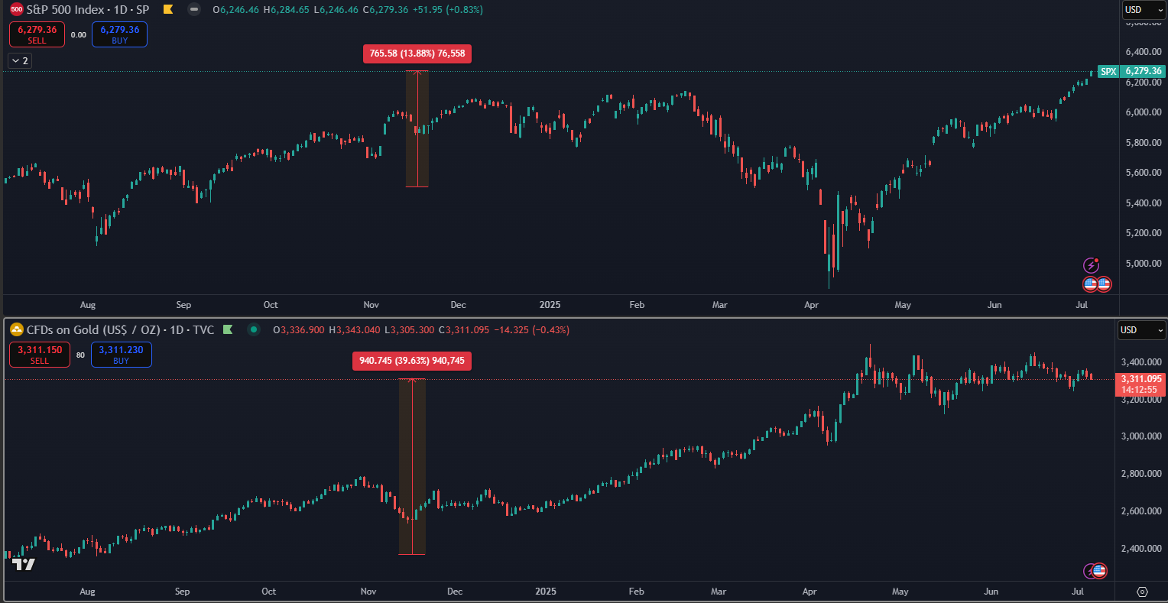Click the US flag event icon on gold chart
This screenshot has height=603, width=1168.
[1099, 571]
